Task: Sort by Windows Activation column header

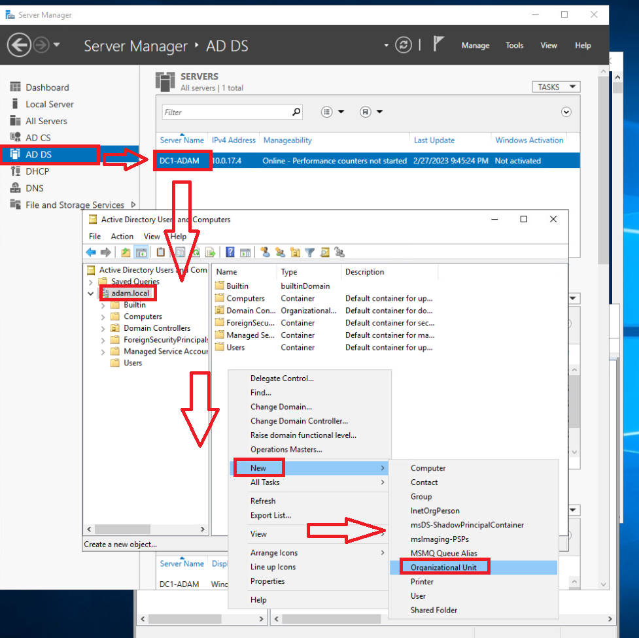Action: coord(529,140)
